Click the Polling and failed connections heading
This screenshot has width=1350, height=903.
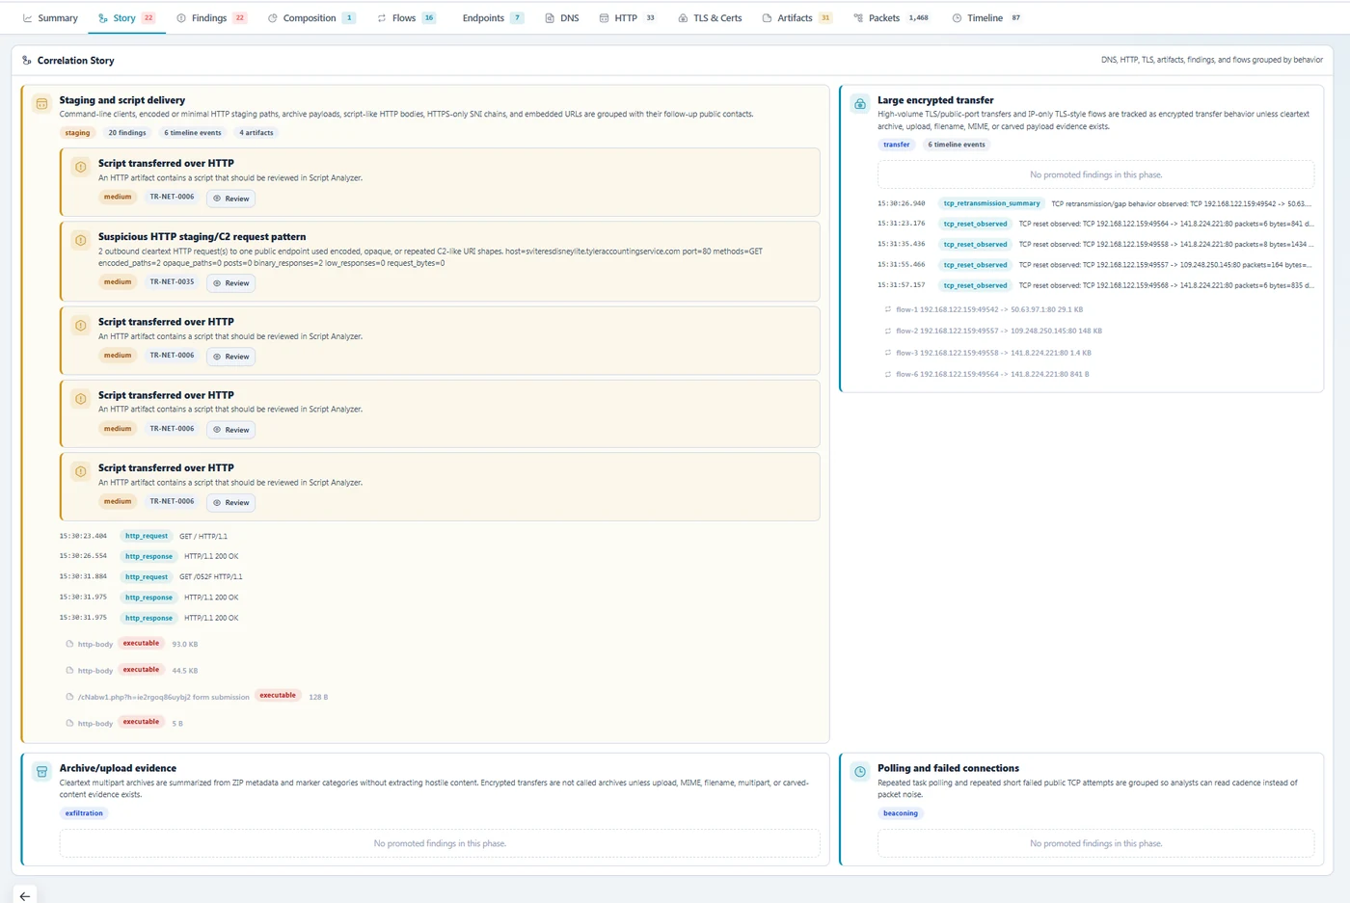pyautogui.click(x=948, y=768)
